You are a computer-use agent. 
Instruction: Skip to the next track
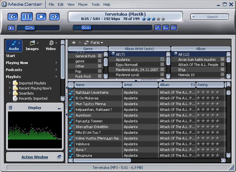55,17
